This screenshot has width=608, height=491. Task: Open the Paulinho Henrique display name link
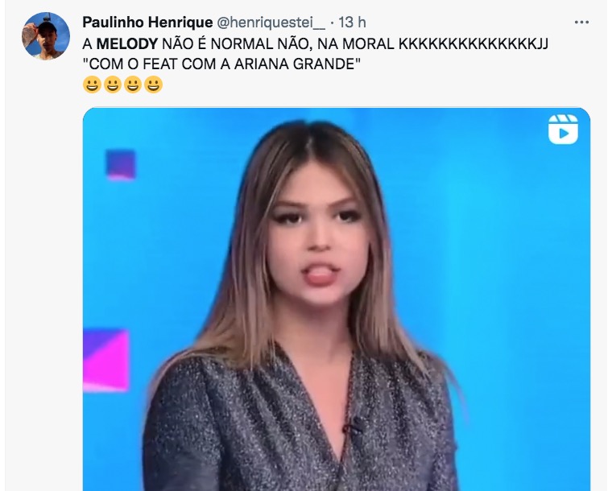[x=147, y=23]
